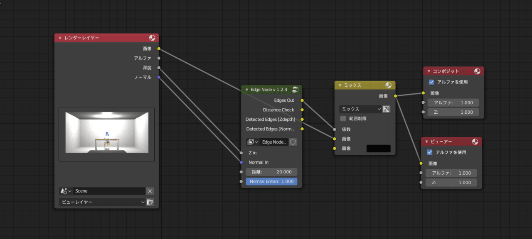This screenshot has height=239, width=532.
Task: Click the 画像 output socket on ミックス node
Action: click(395, 96)
